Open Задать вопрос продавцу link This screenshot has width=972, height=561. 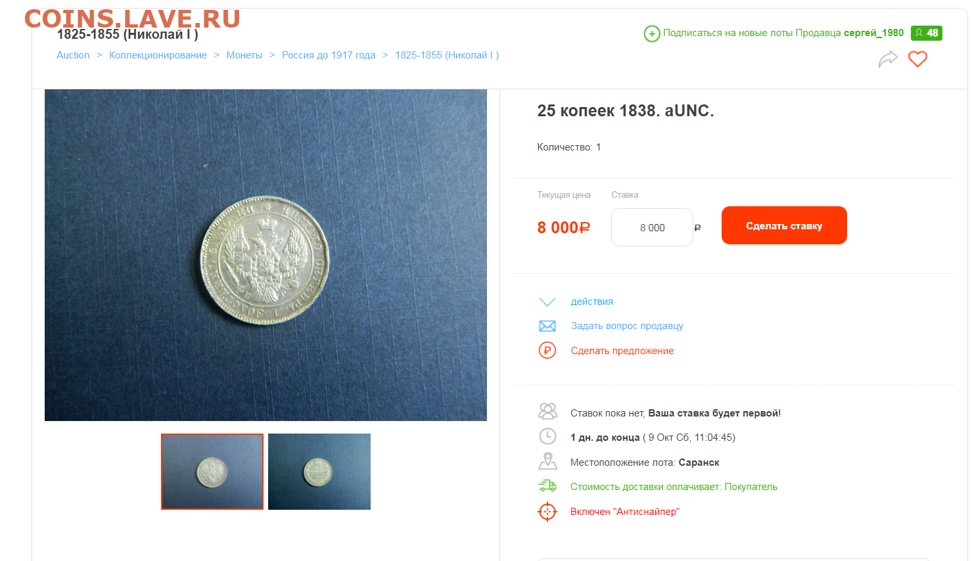(627, 326)
